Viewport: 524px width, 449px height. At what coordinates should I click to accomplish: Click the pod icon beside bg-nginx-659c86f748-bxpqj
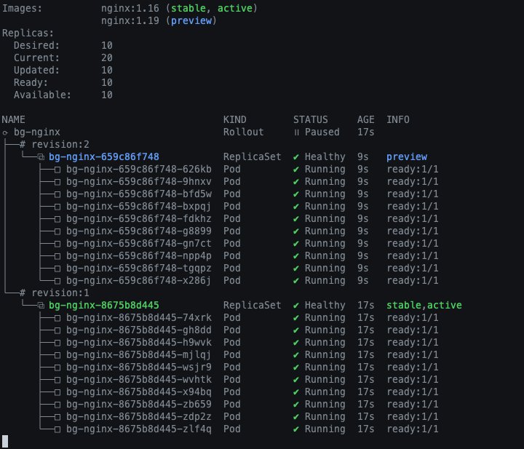pos(57,207)
